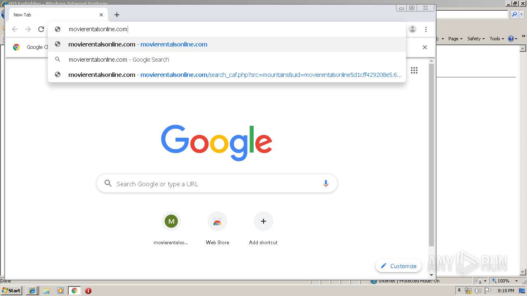The height and width of the screenshot is (296, 527).
Task: Minimize the Chrome window
Action: [401, 7]
